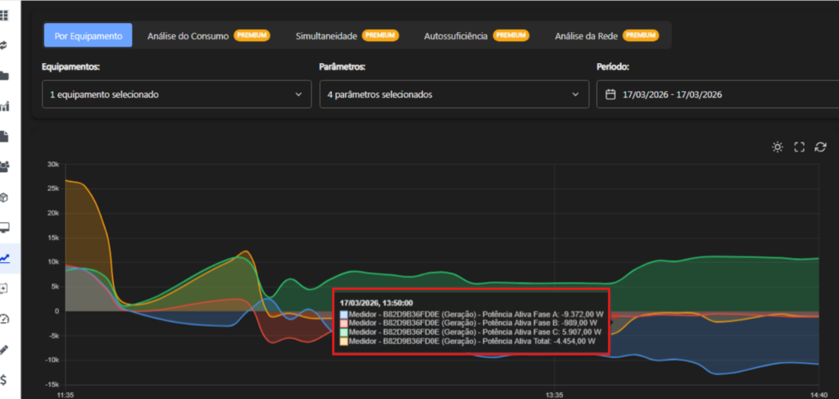Select the active line-chart sidebar icon
This screenshot has height=399, width=839.
pyautogui.click(x=5, y=258)
